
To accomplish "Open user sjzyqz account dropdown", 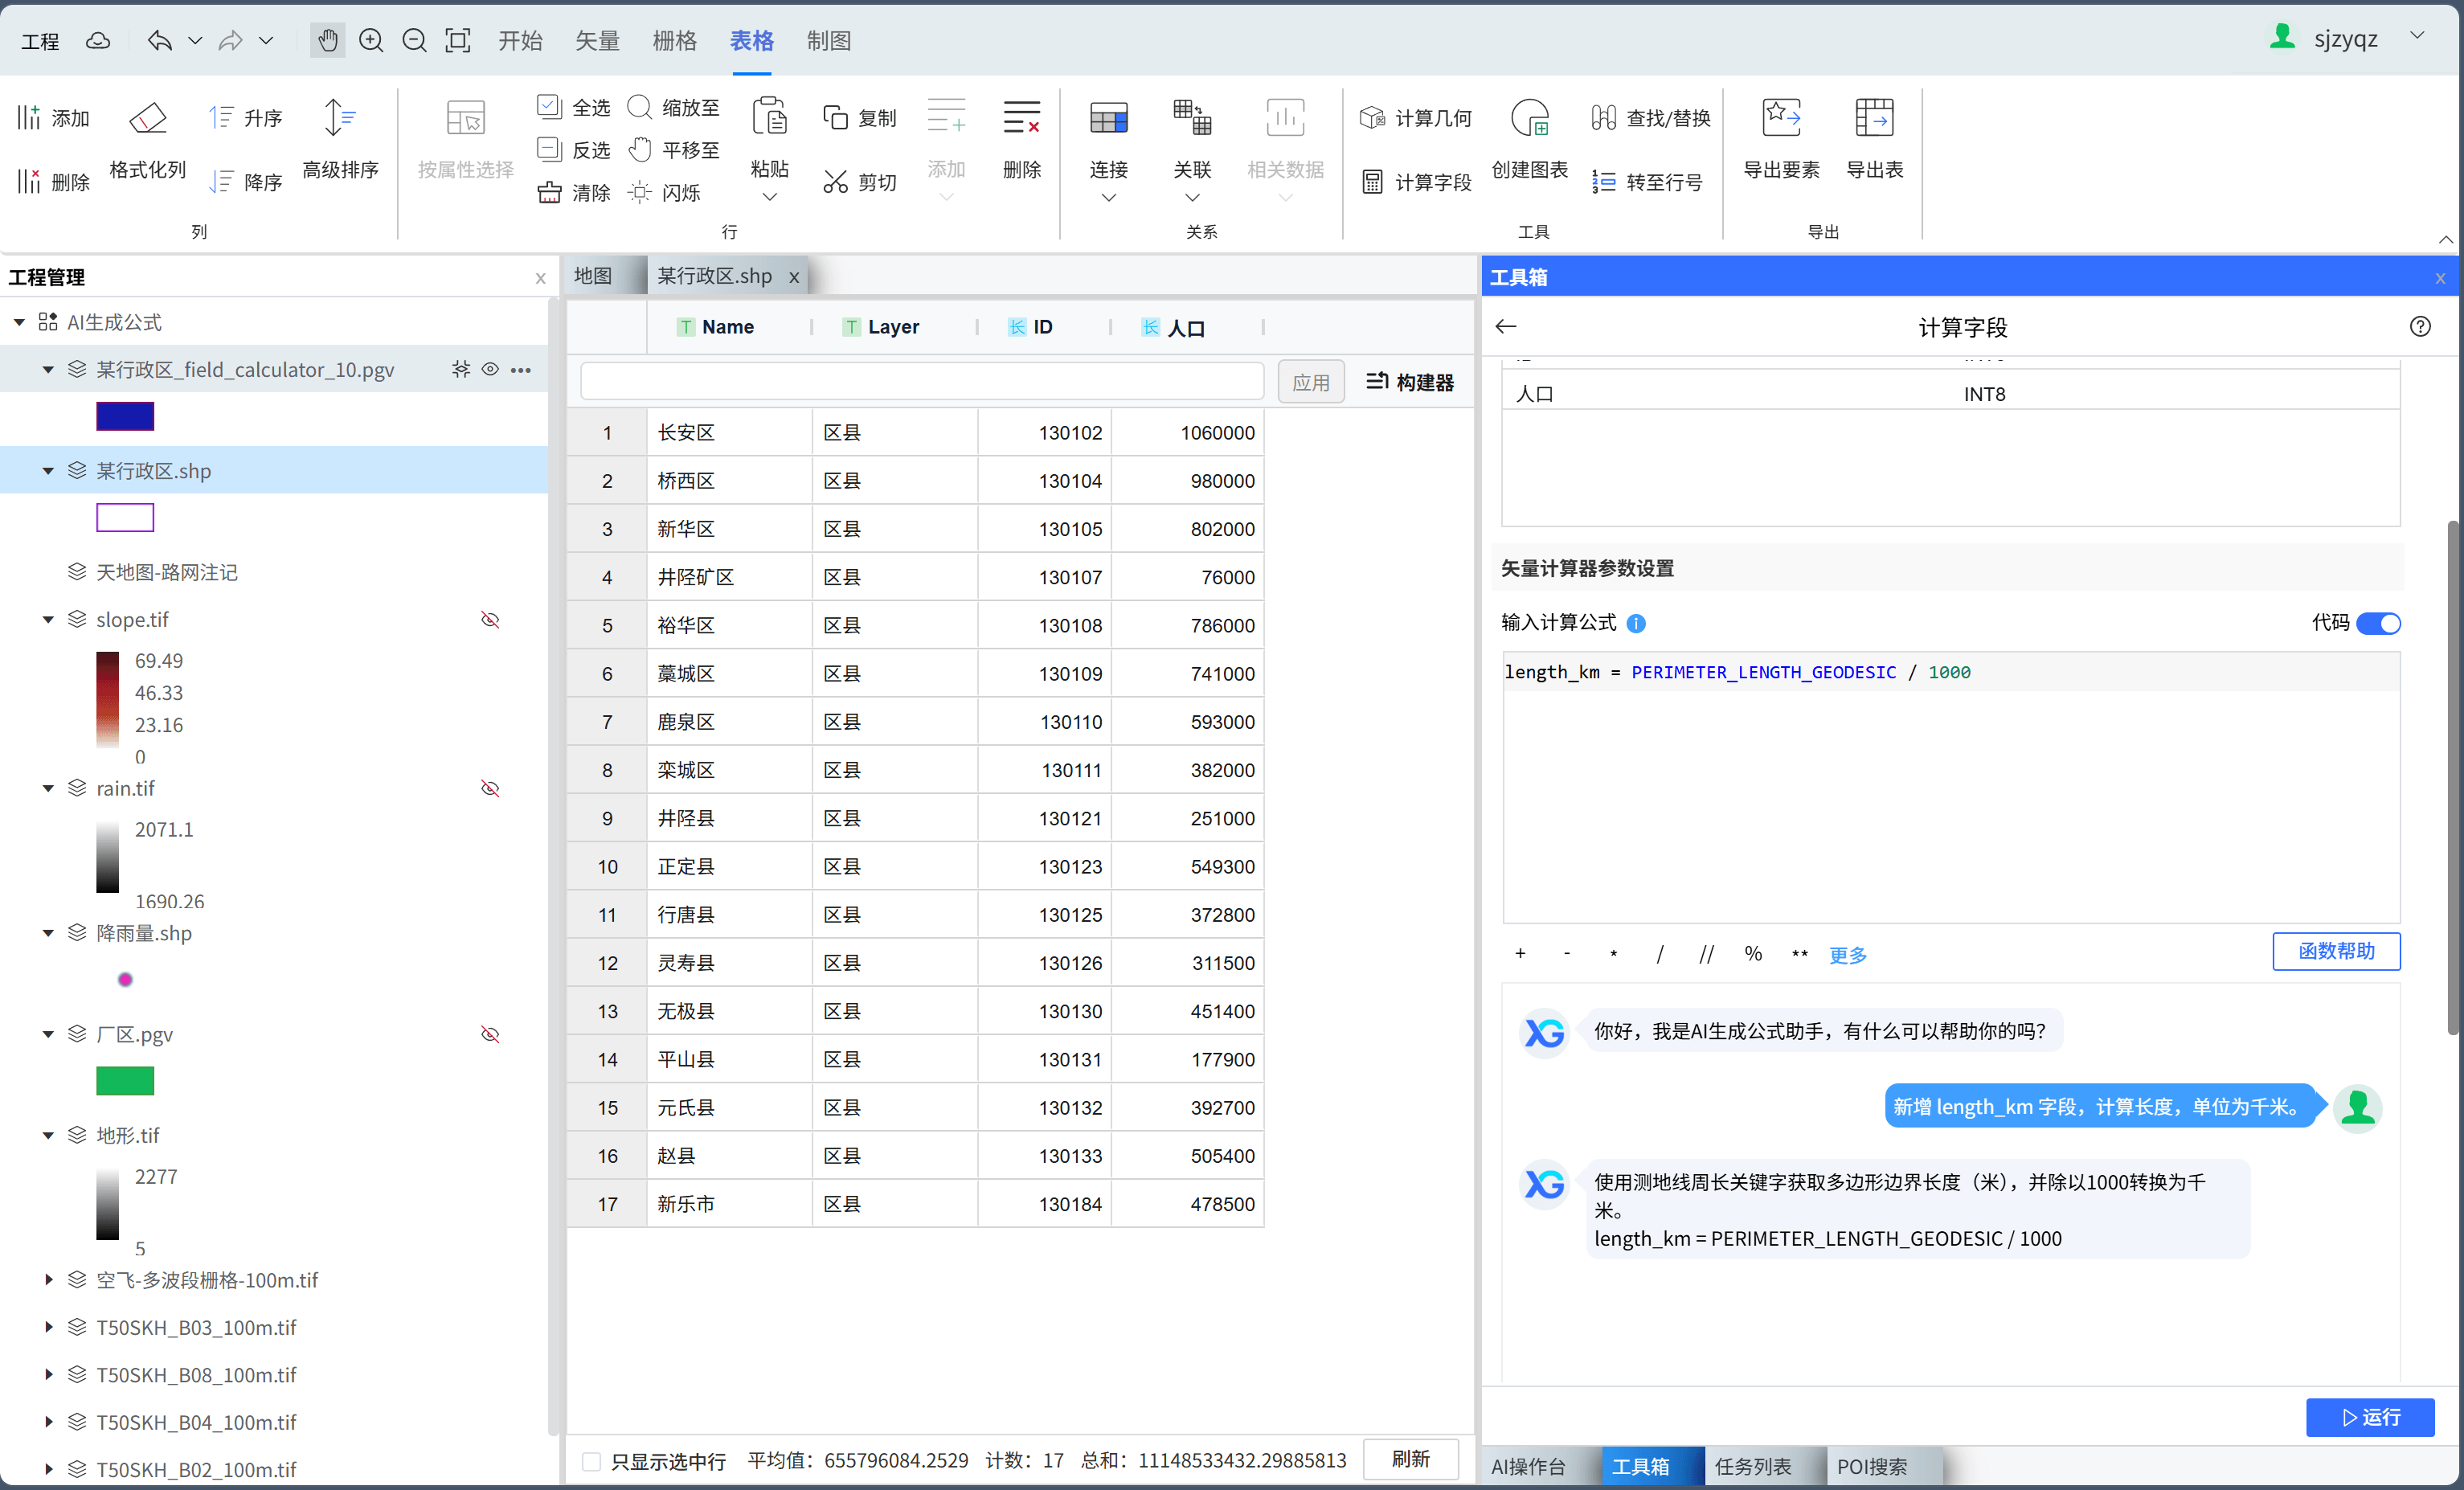I will [2417, 36].
